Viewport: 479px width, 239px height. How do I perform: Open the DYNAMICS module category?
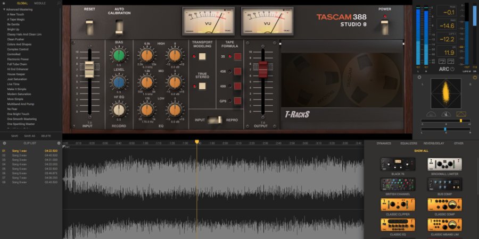[x=384, y=143]
